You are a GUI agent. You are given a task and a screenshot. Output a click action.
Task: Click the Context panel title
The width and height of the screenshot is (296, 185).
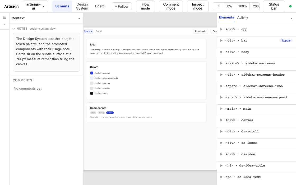pos(18,18)
